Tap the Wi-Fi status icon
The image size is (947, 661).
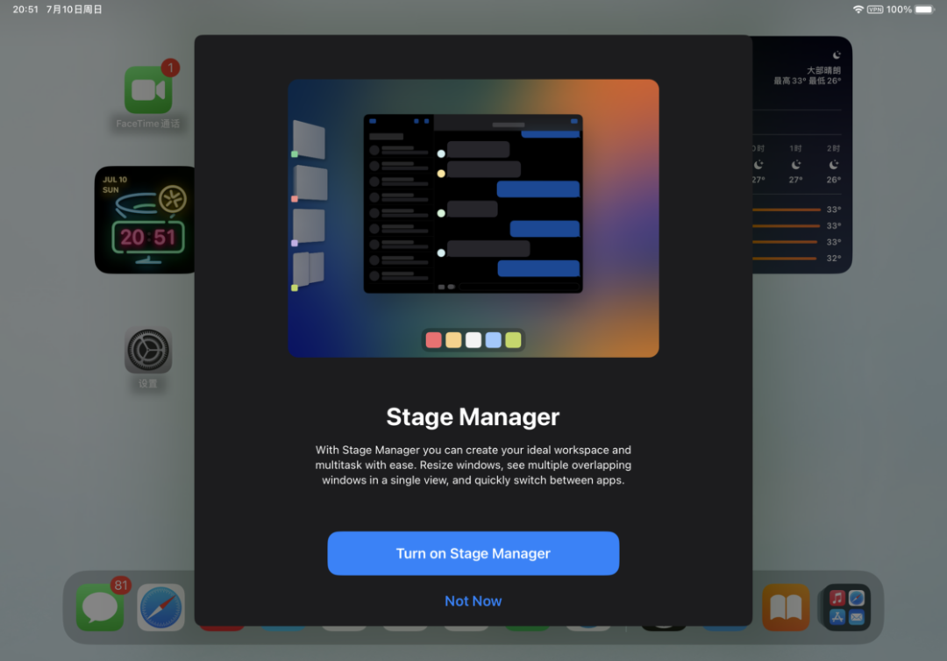(858, 9)
